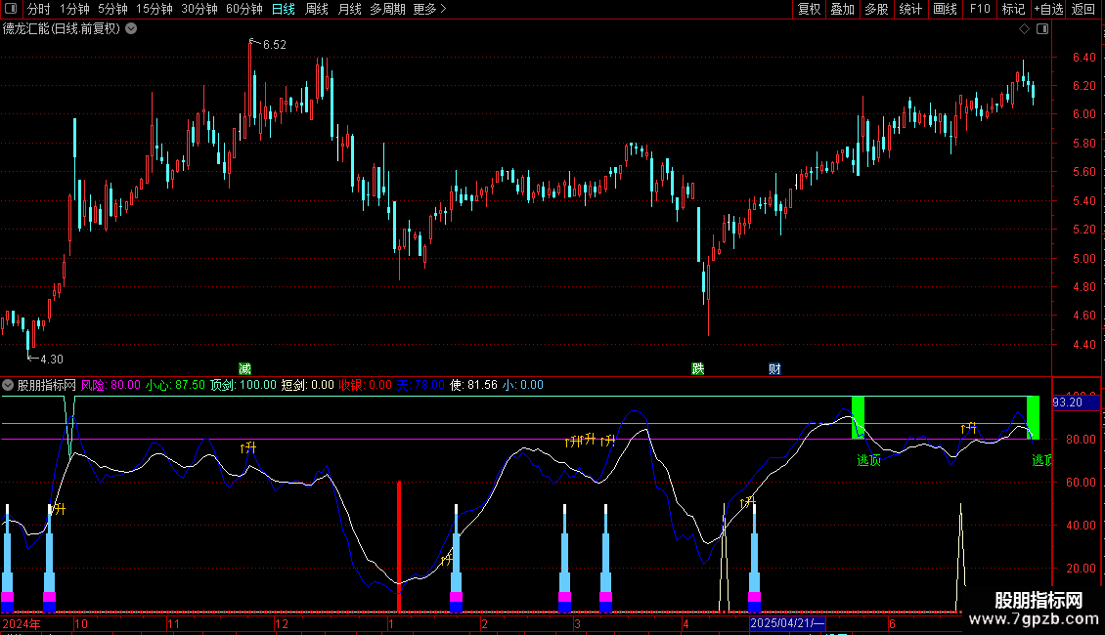
Task: Click the 小心: 87.50 indicator value
Action: 175,385
